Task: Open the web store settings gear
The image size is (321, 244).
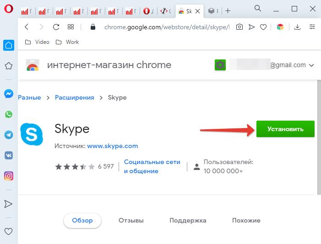Action: [x=220, y=65]
